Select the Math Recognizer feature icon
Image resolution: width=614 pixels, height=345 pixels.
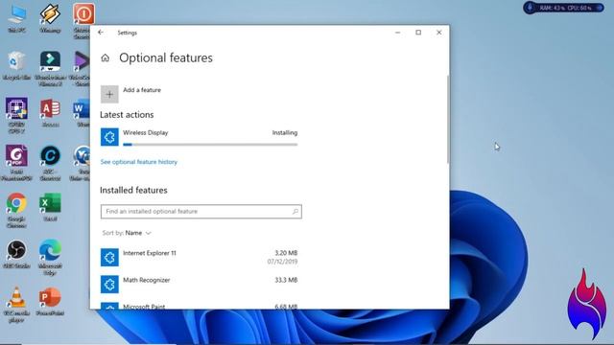(x=109, y=285)
